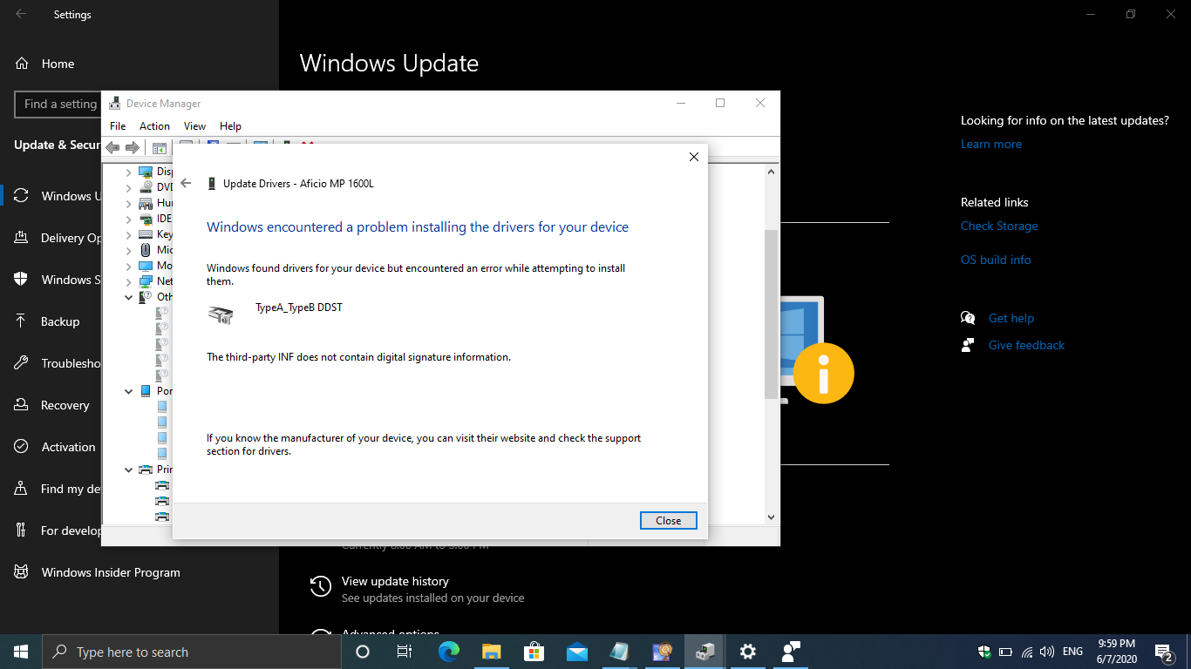The width and height of the screenshot is (1191, 669).
Task: Open File Explorer from the taskbar
Action: [x=492, y=652]
